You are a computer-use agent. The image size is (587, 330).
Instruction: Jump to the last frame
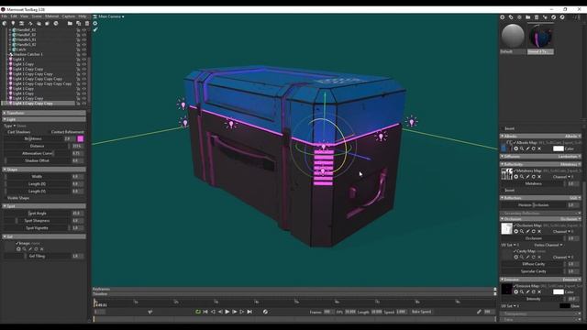[249, 312]
